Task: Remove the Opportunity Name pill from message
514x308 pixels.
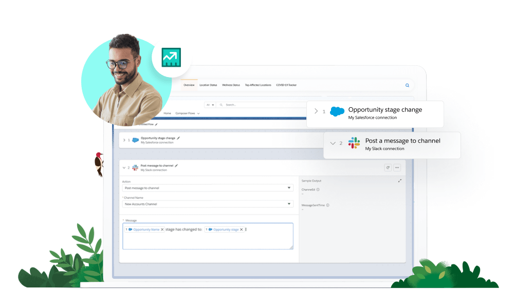Action: (162, 229)
